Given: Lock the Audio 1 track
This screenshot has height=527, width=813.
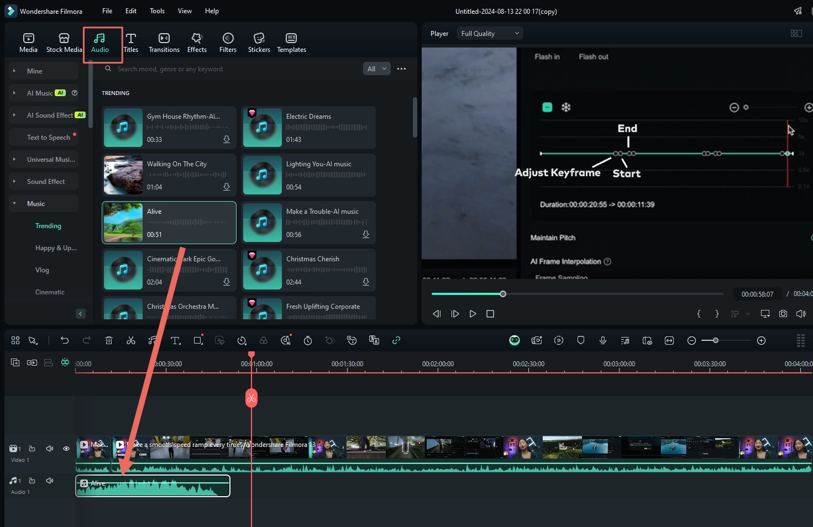Looking at the screenshot, I should tap(32, 481).
